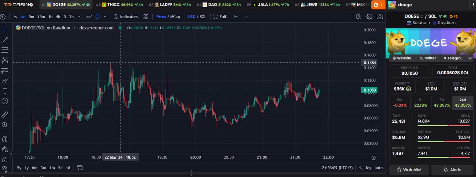Undo the last chart action
The width and height of the screenshot is (476, 177).
point(236,17)
